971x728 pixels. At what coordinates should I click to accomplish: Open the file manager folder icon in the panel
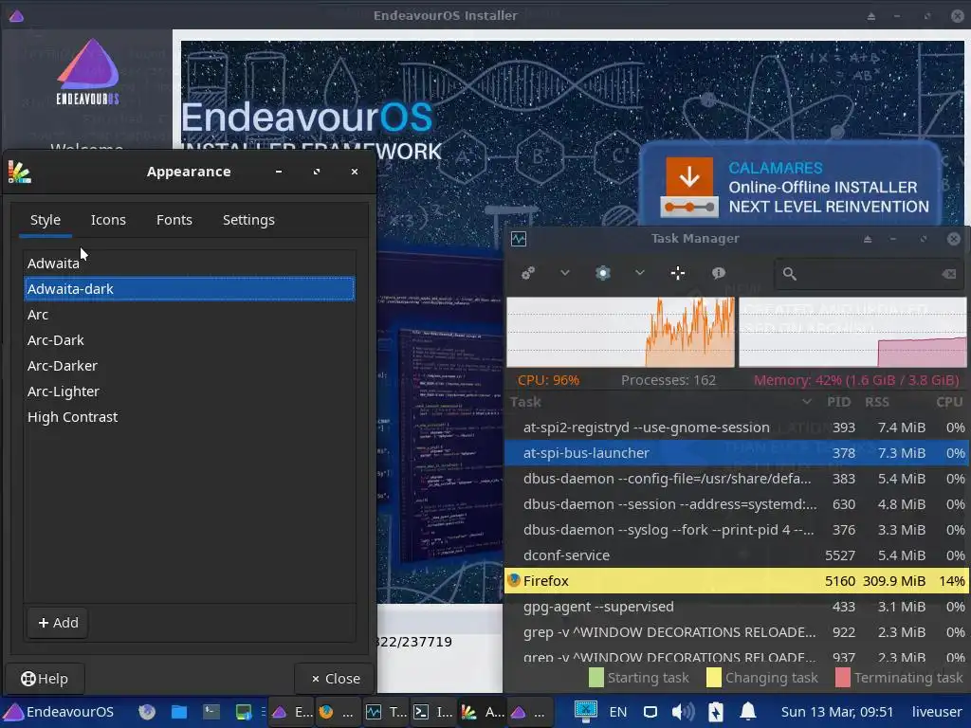(179, 712)
